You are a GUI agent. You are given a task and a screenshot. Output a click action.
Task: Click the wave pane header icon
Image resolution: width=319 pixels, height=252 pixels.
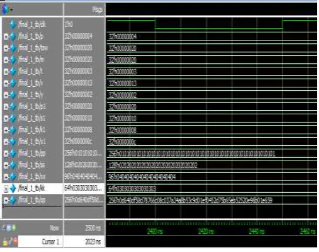coord(5,9)
